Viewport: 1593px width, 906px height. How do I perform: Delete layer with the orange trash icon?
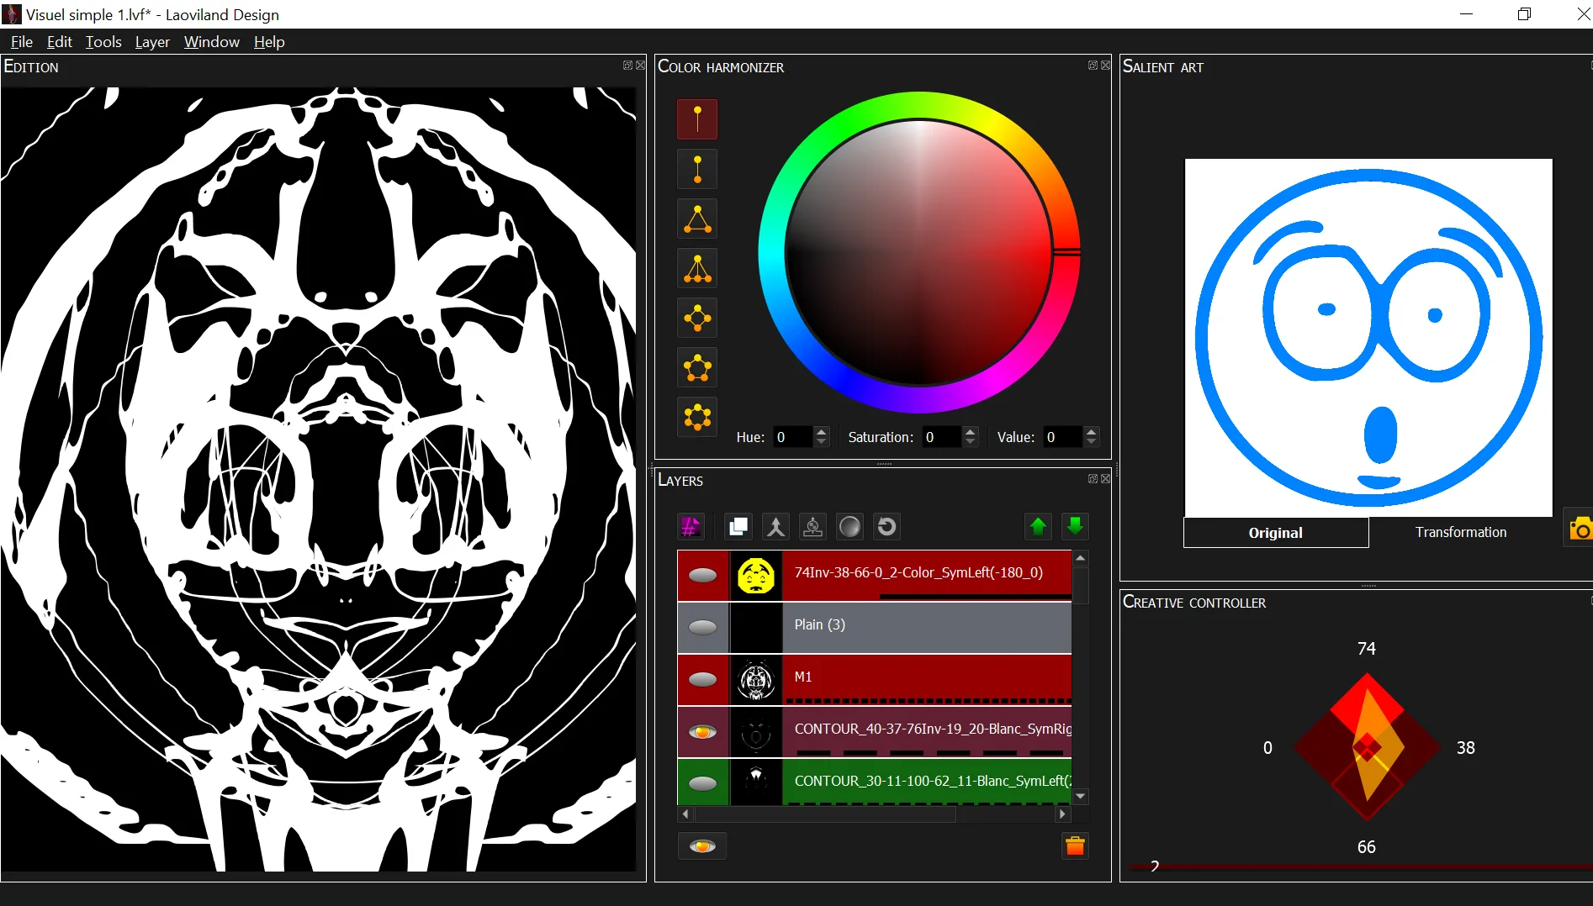pyautogui.click(x=1075, y=846)
